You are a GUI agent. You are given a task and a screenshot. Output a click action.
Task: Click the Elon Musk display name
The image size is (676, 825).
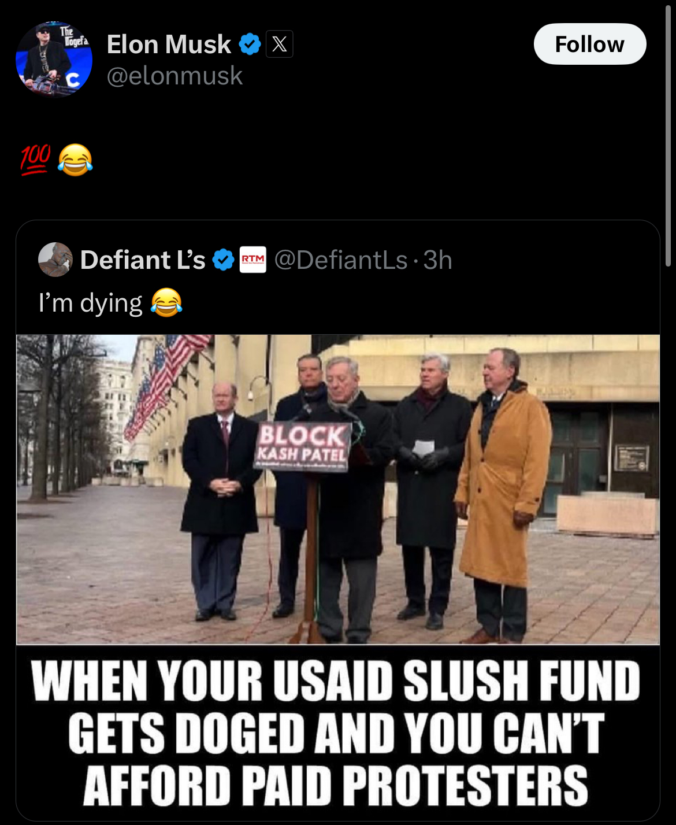(x=169, y=45)
